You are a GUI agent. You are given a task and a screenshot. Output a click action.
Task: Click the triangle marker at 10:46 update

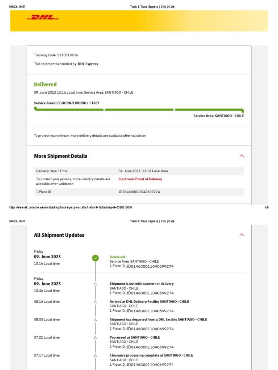[x=95, y=284]
